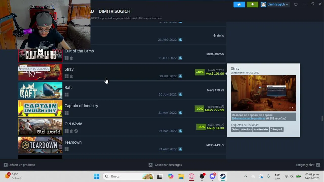
Task: Open Gestionar descargas
Action: tap(165, 165)
